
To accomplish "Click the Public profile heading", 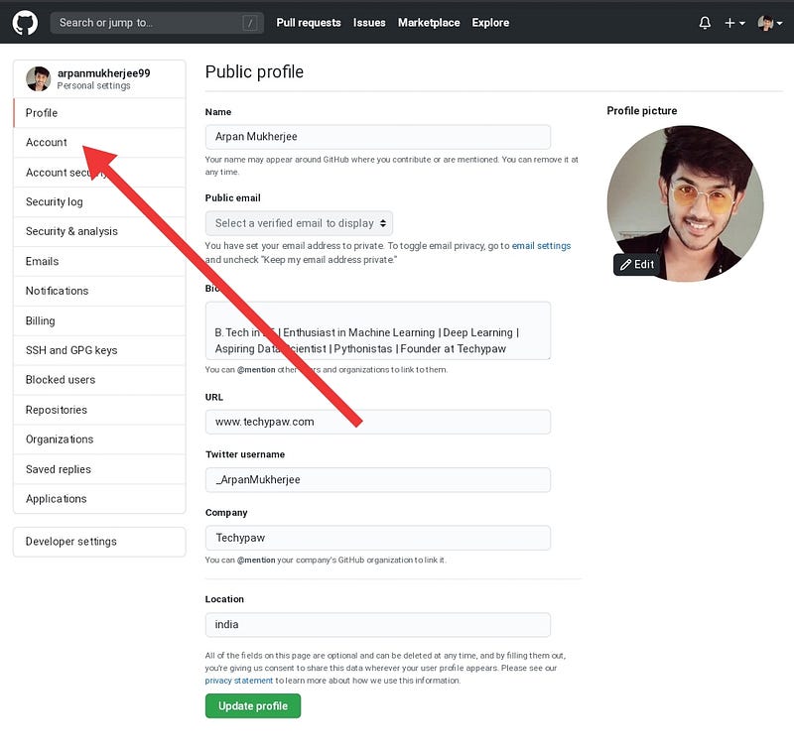I will pyautogui.click(x=254, y=71).
